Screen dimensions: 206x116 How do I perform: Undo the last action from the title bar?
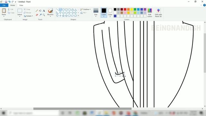tap(9, 2)
